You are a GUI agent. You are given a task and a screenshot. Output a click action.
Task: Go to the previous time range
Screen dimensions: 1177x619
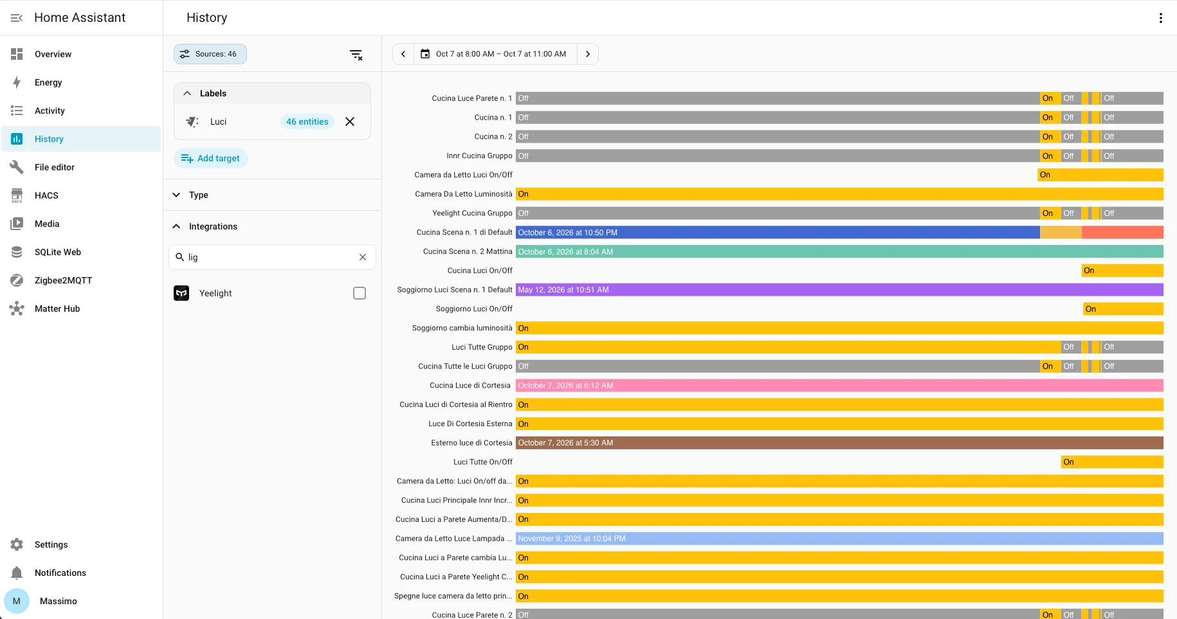[403, 54]
